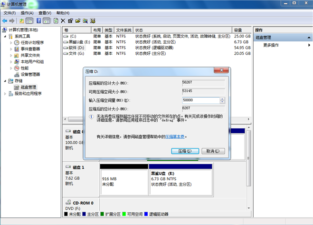Expand the 服务和应用程序 node
Image resolution: width=313 pixels, height=225 pixels.
pyautogui.click(x=5, y=94)
